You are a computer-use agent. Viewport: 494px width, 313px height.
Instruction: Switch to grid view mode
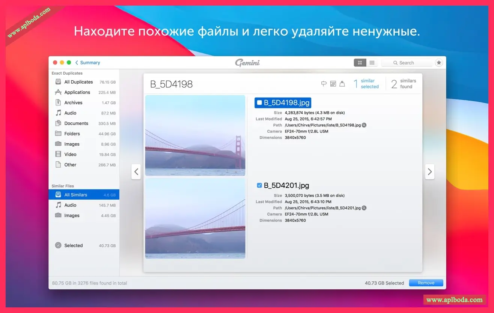(x=360, y=63)
